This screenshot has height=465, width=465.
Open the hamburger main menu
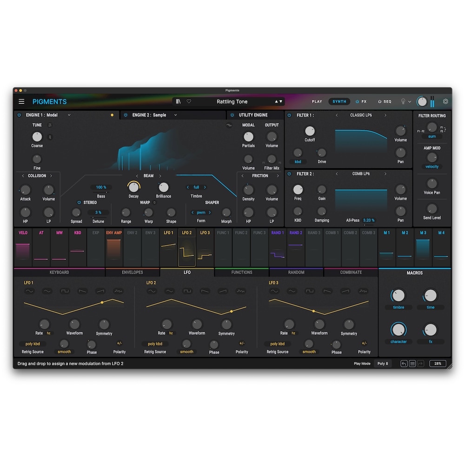21,101
